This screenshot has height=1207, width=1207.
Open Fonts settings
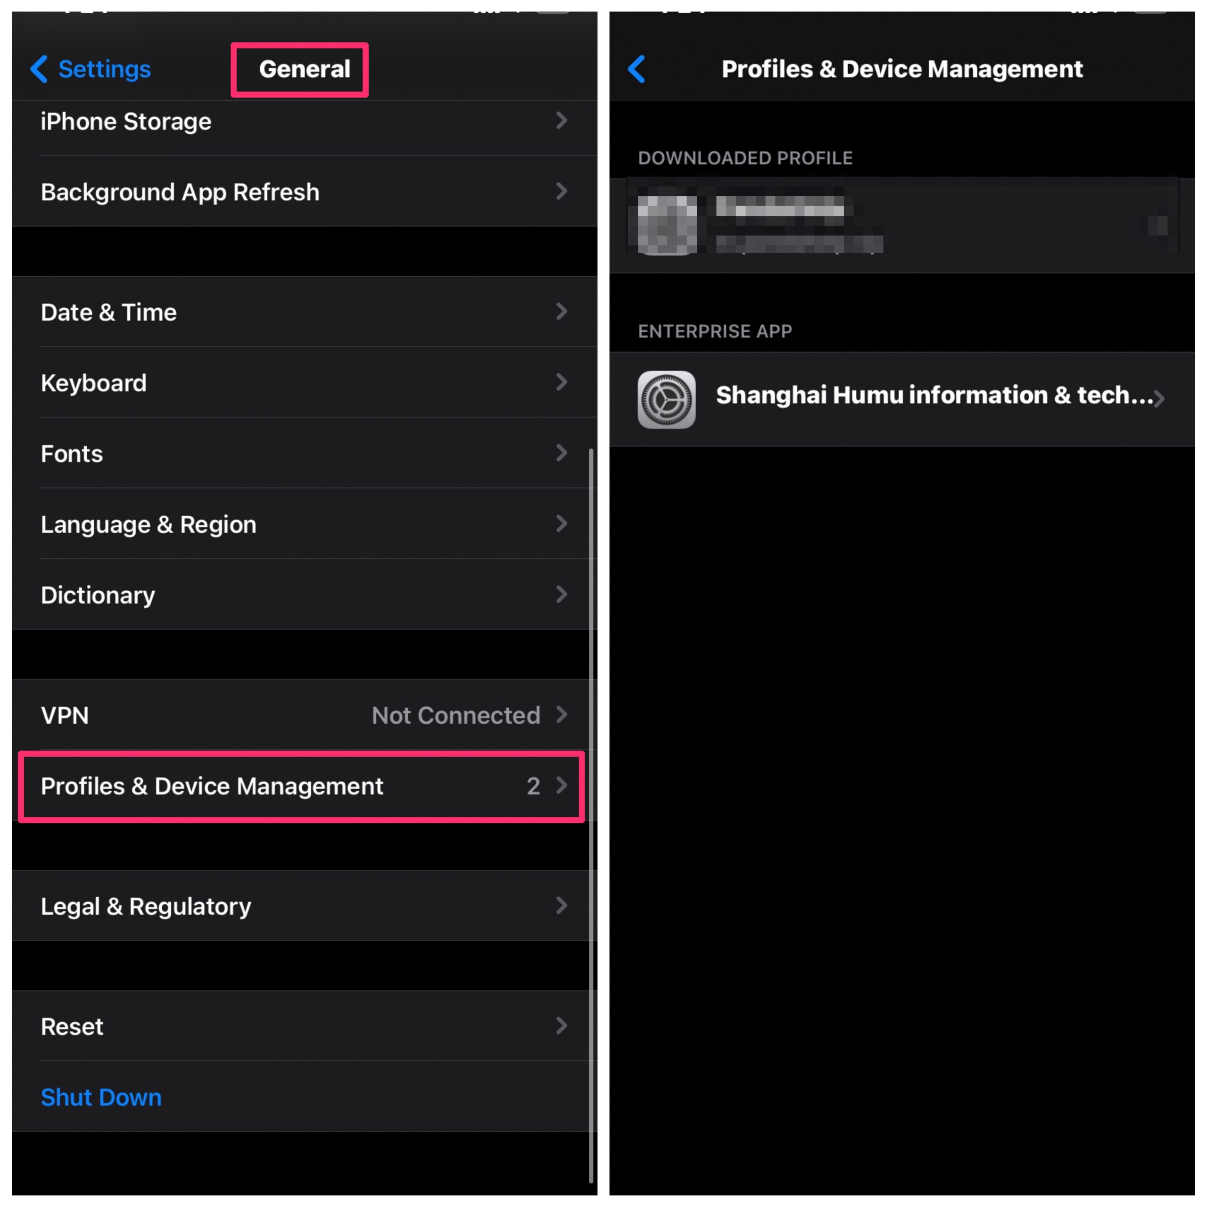click(302, 453)
